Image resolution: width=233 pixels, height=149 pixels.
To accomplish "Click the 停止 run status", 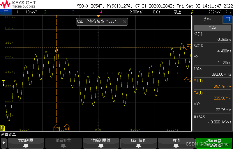I will coord(177,12).
